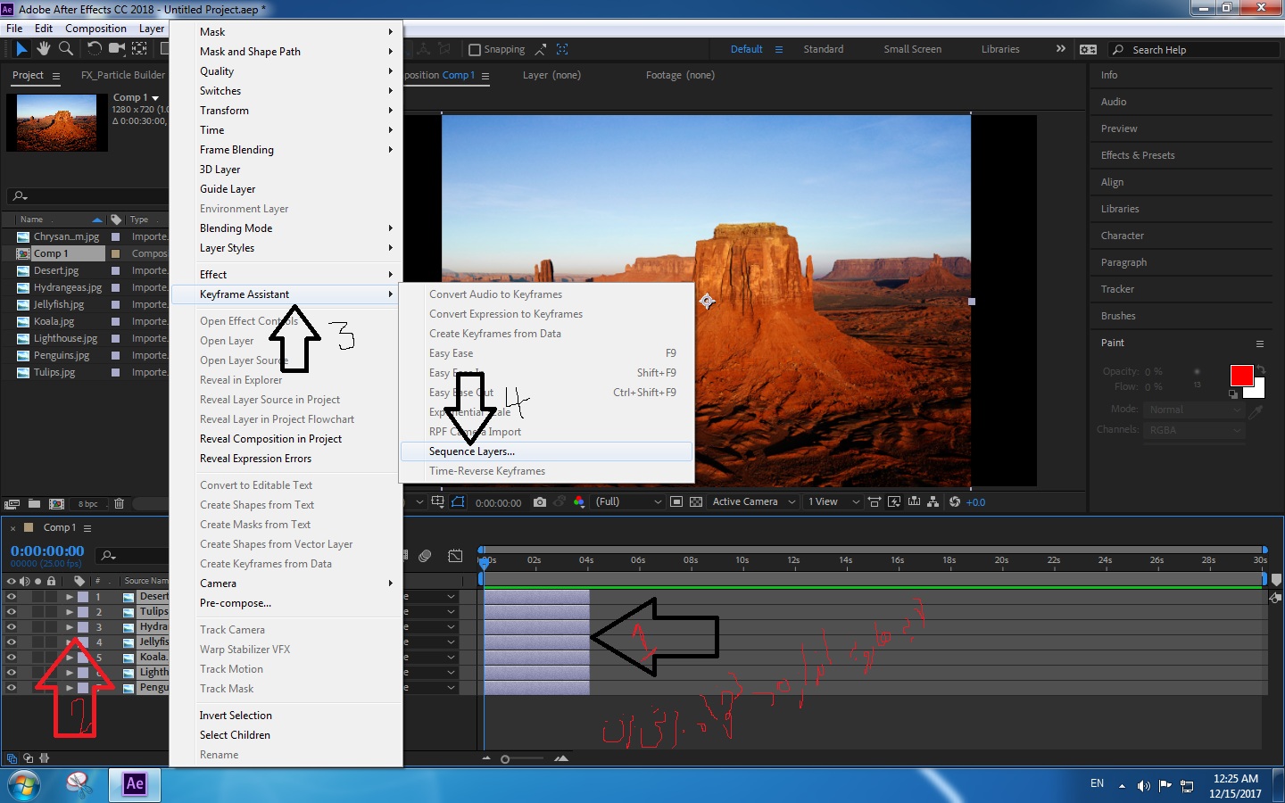Screen dimensions: 1285x803
Task: Switch to the FX_Particle Builder tab
Action: [x=122, y=75]
